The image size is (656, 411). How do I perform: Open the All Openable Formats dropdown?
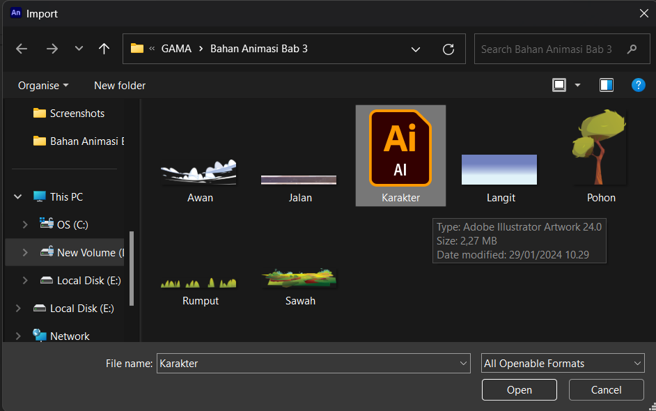click(563, 364)
